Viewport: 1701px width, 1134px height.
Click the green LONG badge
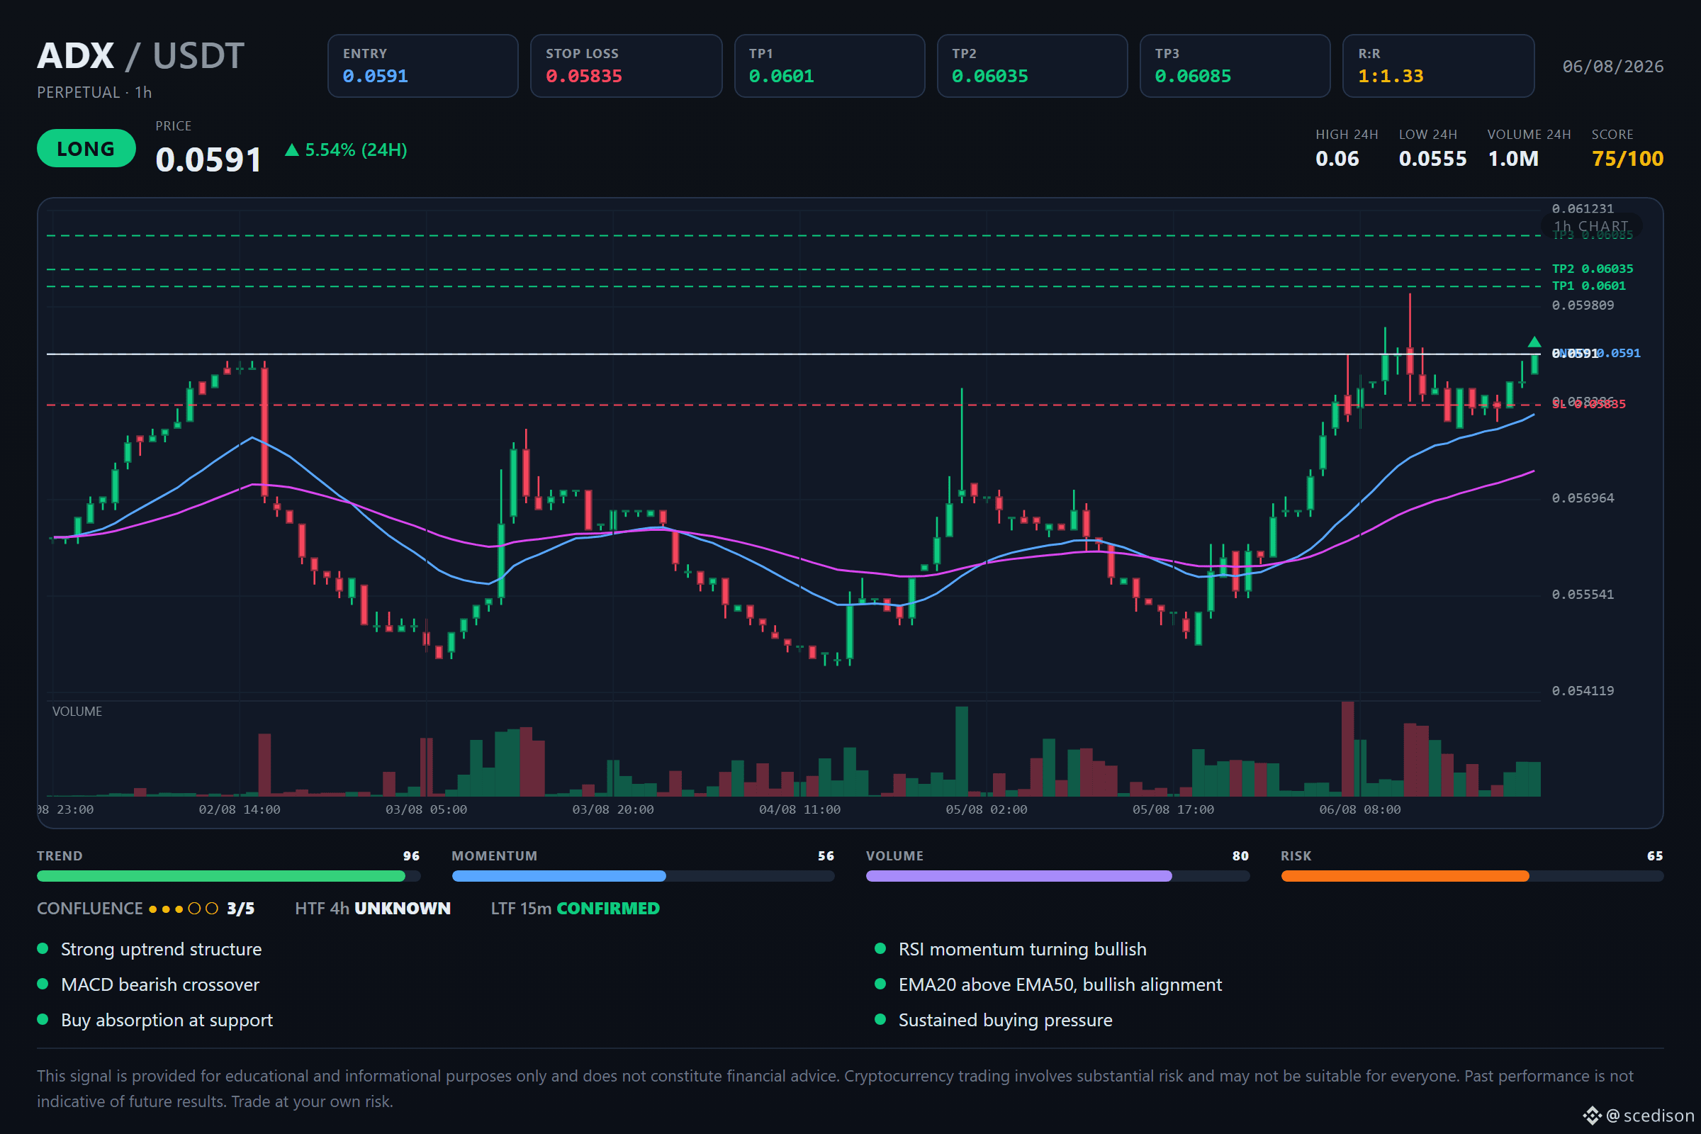pos(86,148)
